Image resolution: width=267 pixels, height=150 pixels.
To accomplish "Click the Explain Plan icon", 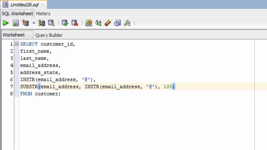I will [25, 23].
